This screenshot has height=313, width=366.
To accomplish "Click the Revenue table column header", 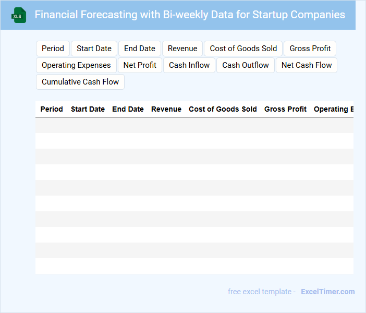I will (x=166, y=109).
